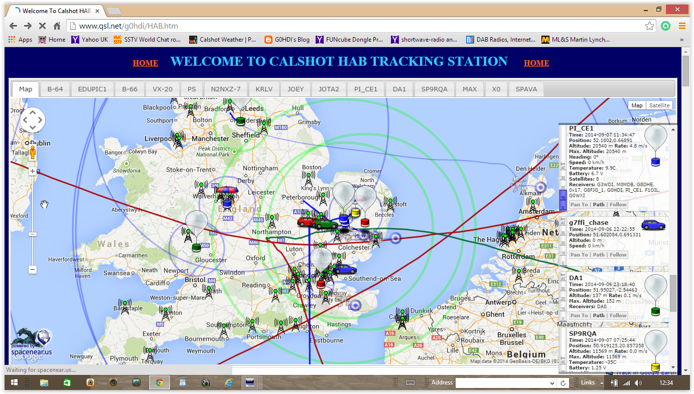Open the G0HDI's Blog bookmark
694x394 pixels.
tap(287, 40)
